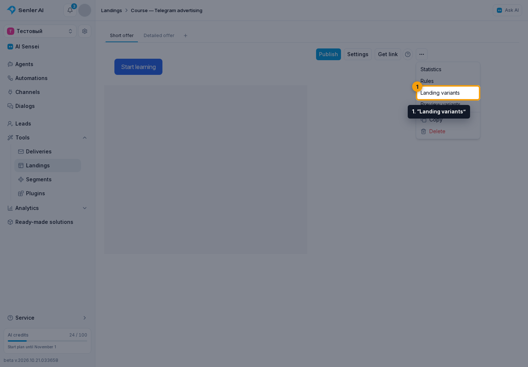Open workspace settings gear icon
528x367 pixels.
click(85, 31)
